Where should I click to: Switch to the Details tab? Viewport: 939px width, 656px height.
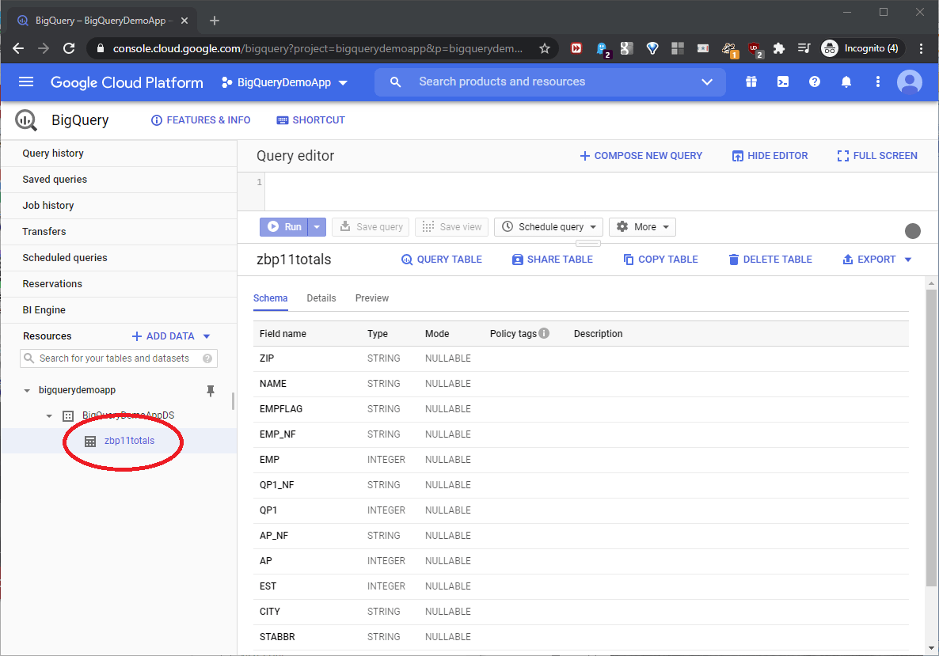tap(321, 298)
